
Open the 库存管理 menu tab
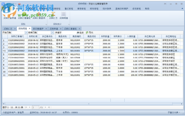tap(81, 9)
